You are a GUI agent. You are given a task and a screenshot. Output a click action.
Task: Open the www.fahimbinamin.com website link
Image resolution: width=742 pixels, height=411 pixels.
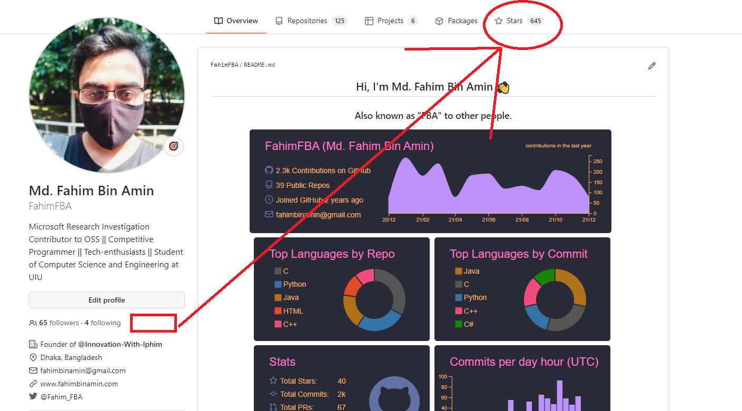click(79, 384)
